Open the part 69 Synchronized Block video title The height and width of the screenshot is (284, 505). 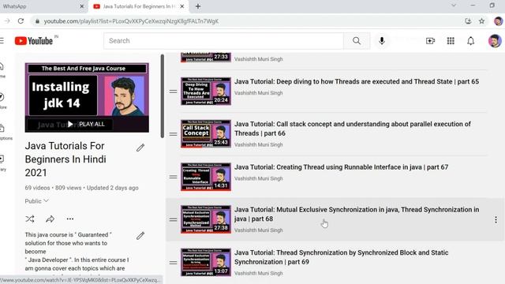pyautogui.click(x=341, y=257)
